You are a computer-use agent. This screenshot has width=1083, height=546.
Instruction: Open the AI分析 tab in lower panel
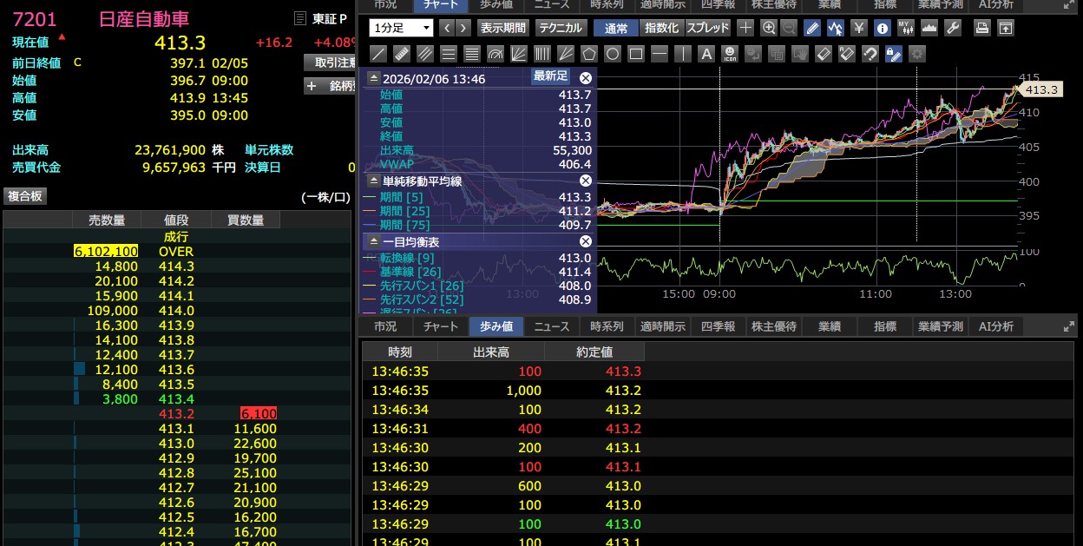click(x=995, y=326)
